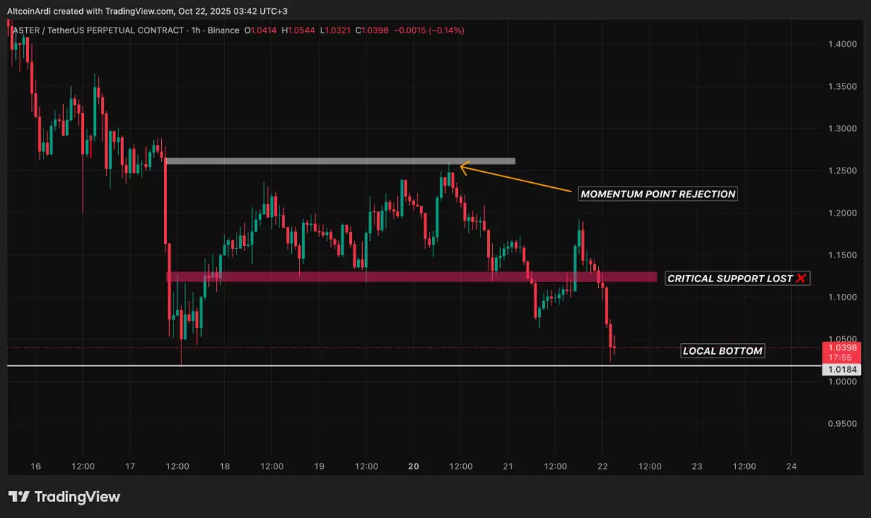871x518 pixels.
Task: Click the 1.4000 price axis tick
Action: [841, 44]
